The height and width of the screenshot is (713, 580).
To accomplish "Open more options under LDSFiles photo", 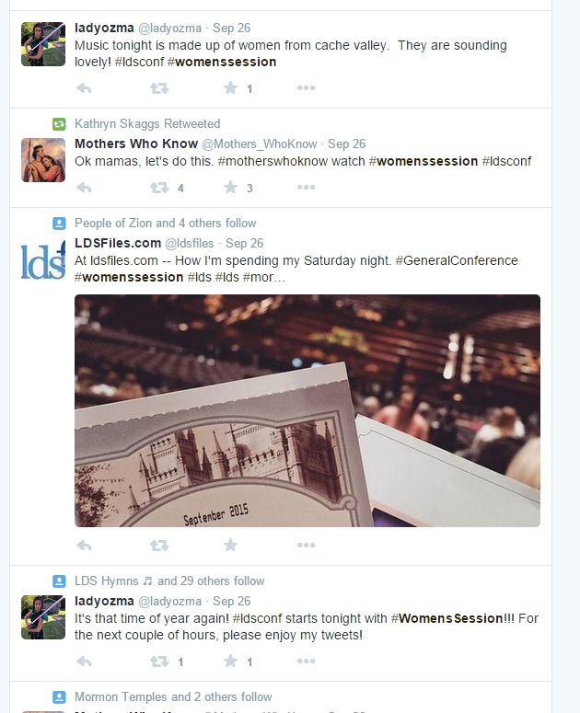I will [x=307, y=545].
